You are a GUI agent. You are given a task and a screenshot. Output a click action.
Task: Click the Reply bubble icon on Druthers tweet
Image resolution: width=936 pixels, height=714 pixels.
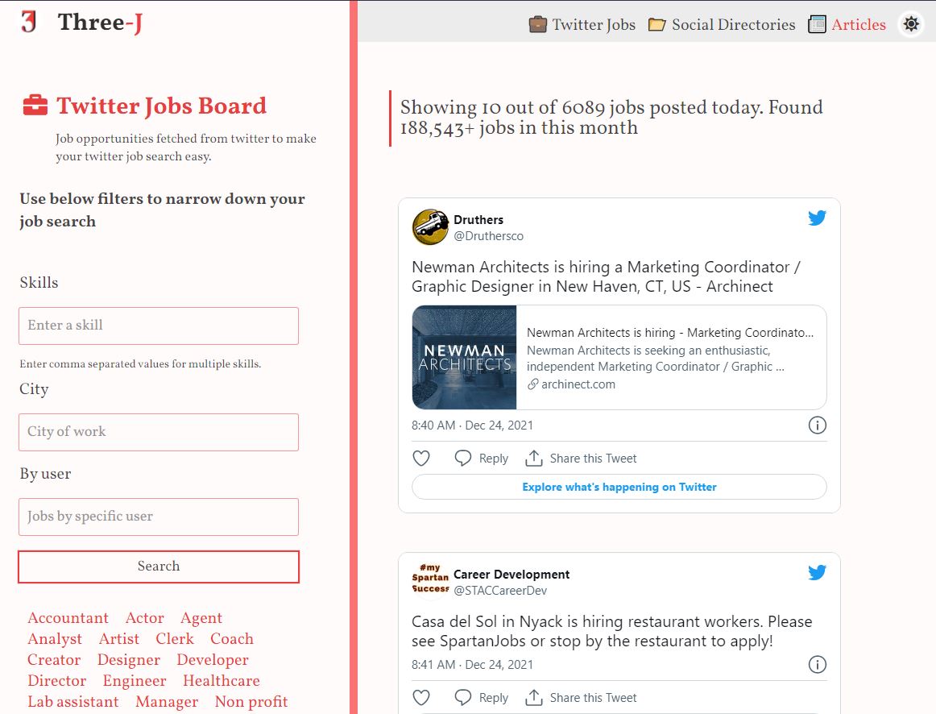[x=462, y=459]
